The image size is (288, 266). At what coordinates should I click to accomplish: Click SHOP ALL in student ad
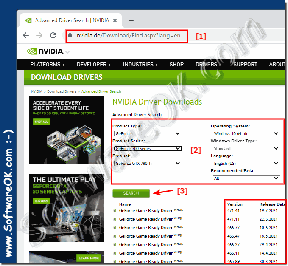pyautogui.click(x=41, y=122)
